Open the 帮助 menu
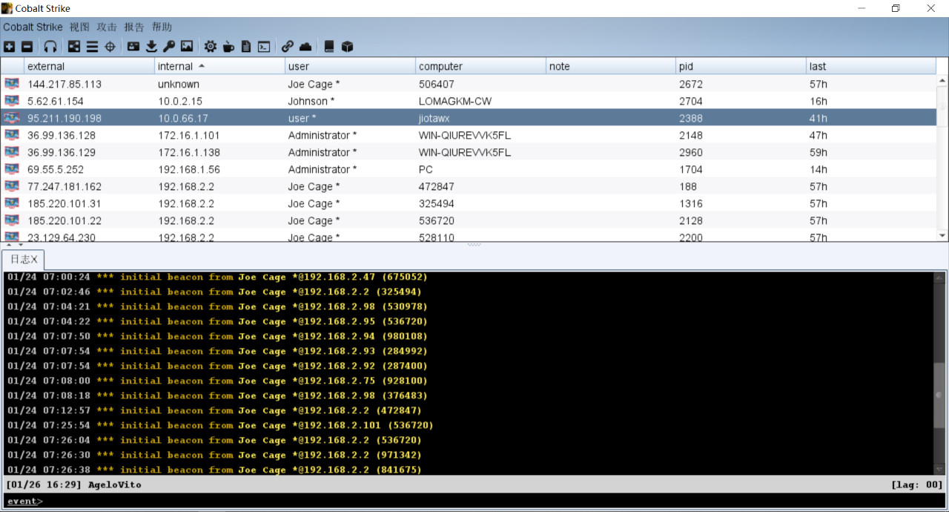 pos(162,27)
